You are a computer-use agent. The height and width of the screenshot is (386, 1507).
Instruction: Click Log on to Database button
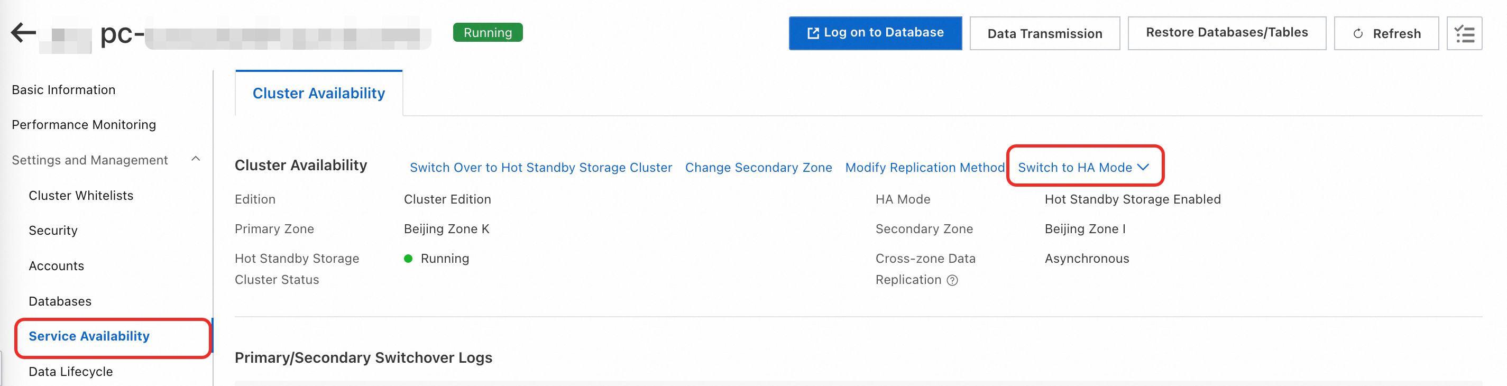(x=875, y=33)
